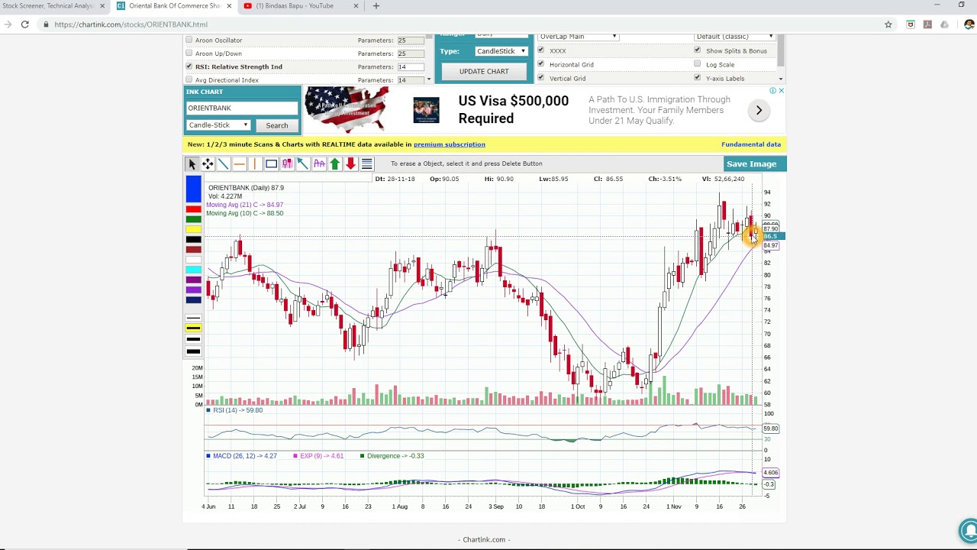Image resolution: width=977 pixels, height=550 pixels.
Task: Expand the indicators list scroll-down arrow
Action: coord(429,79)
